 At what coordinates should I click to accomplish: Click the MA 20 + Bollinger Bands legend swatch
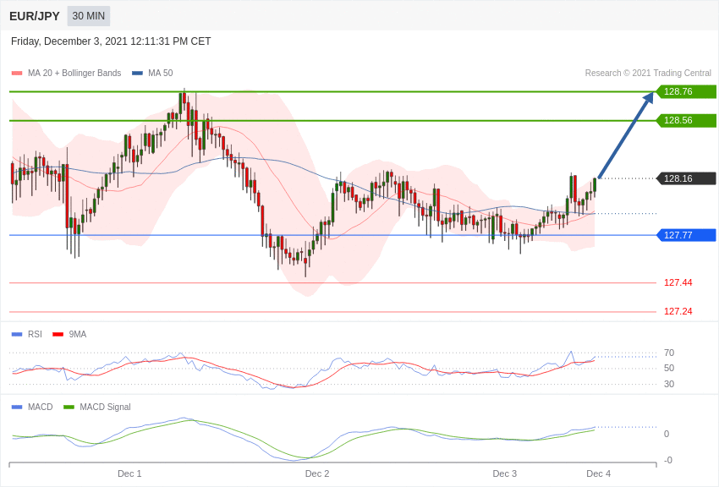[17, 74]
